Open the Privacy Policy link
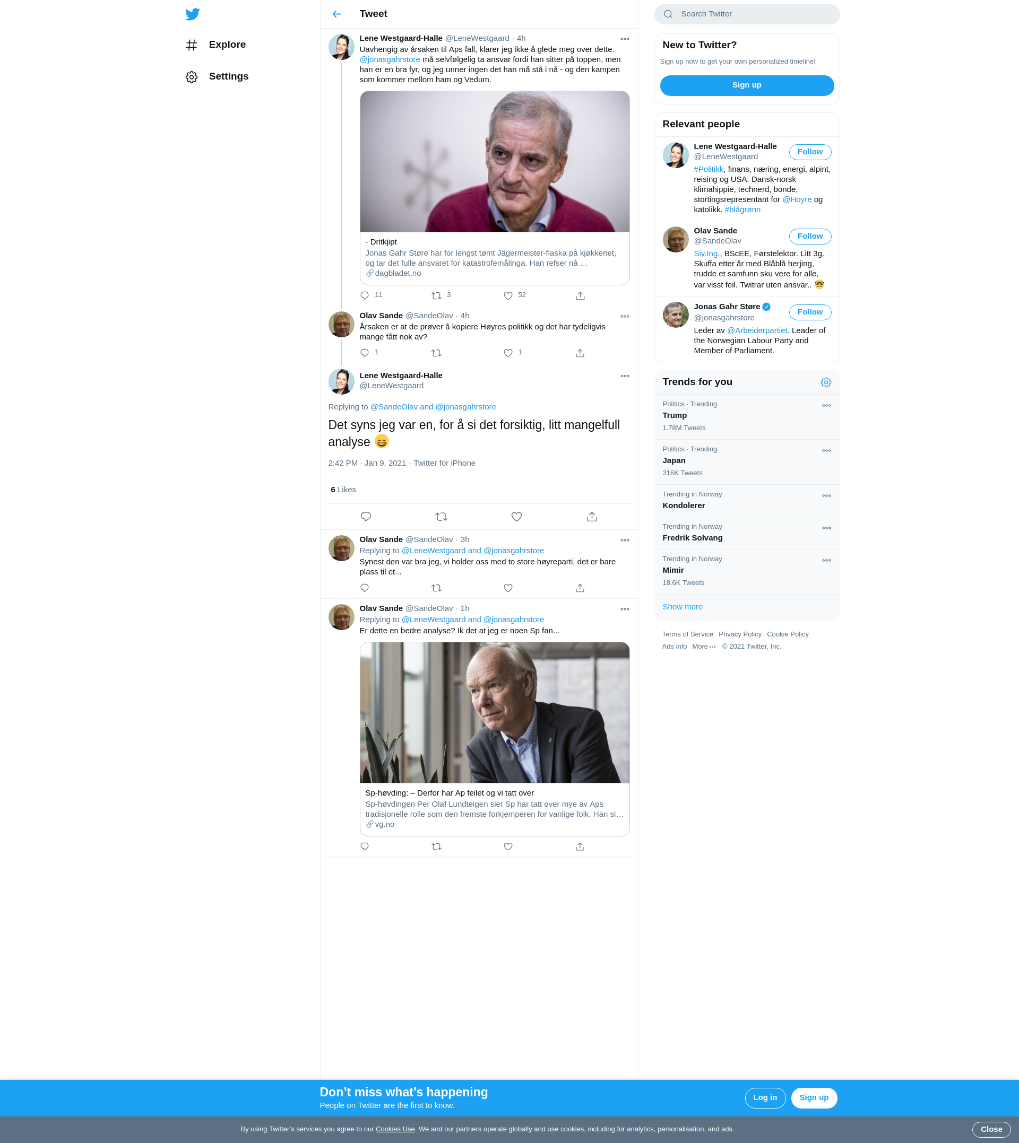 (740, 634)
